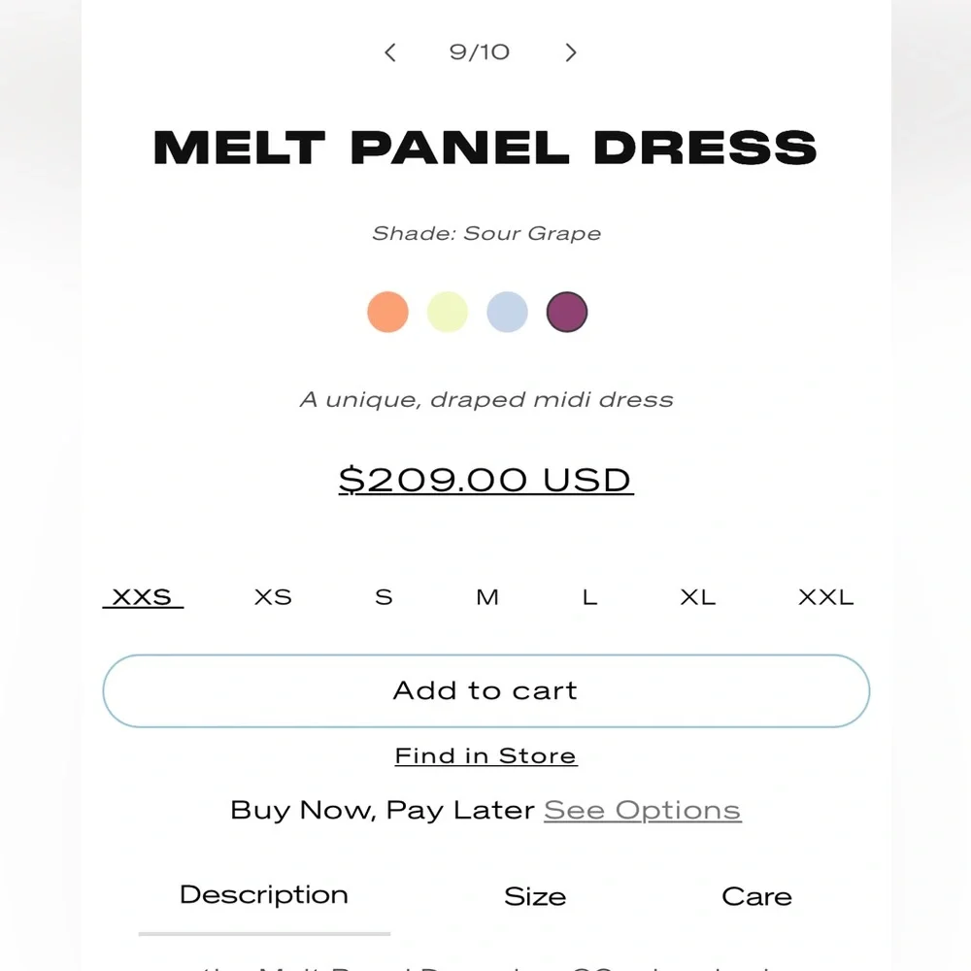971x971 pixels.
Task: Switch to the Care tab
Action: (756, 896)
